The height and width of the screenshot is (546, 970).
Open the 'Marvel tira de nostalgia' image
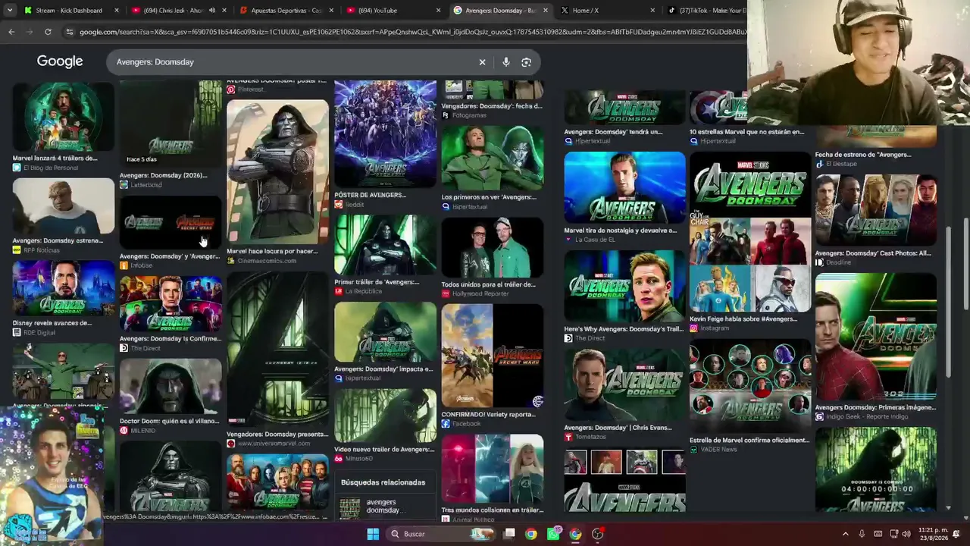(625, 187)
